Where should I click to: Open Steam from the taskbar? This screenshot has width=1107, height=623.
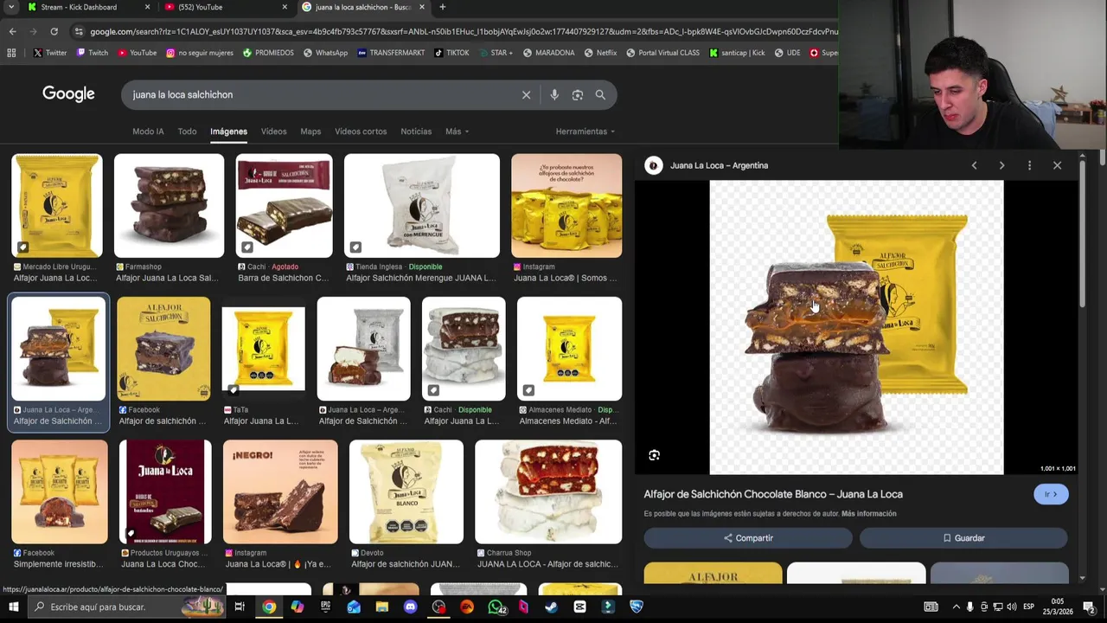[551, 607]
